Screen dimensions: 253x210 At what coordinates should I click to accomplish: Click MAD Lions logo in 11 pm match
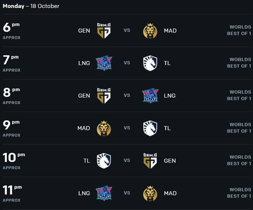click(150, 193)
